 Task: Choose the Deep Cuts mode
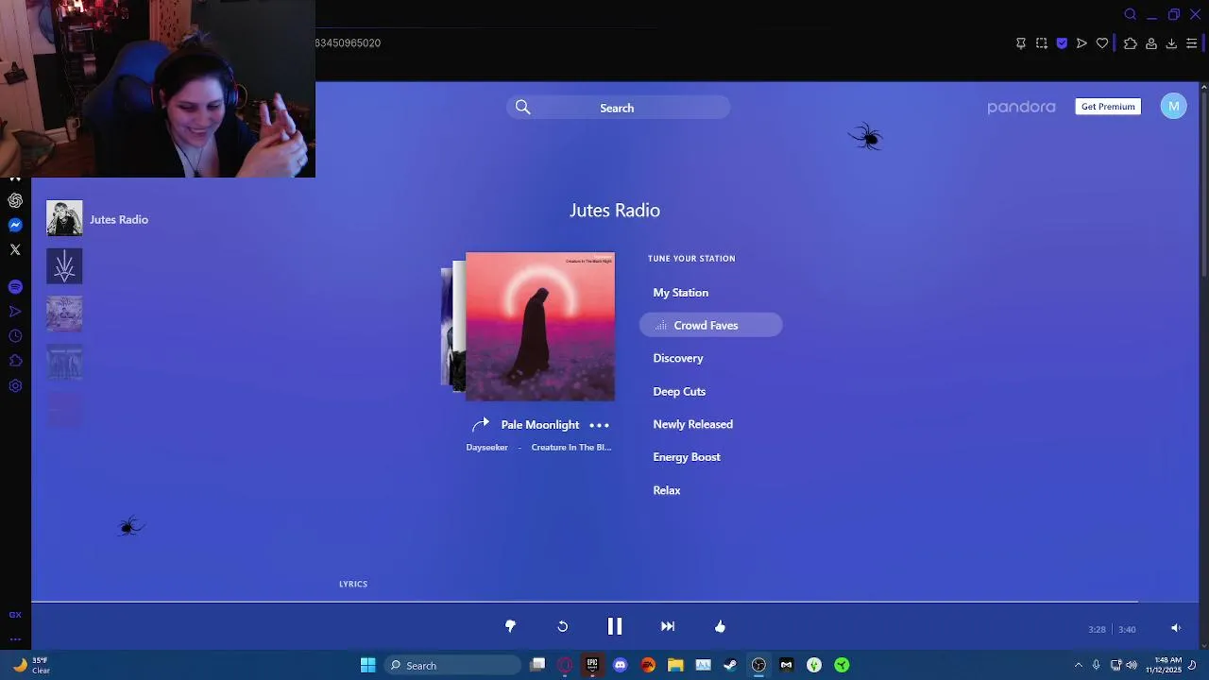tap(679, 391)
